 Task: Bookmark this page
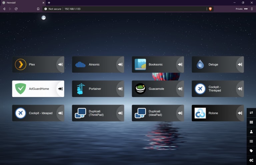[x=38, y=9]
